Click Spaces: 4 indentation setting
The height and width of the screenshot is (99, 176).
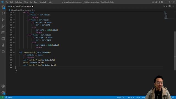131,97
